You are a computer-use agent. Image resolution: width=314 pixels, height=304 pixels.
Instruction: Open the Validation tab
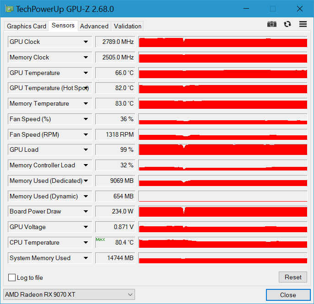pos(127,26)
